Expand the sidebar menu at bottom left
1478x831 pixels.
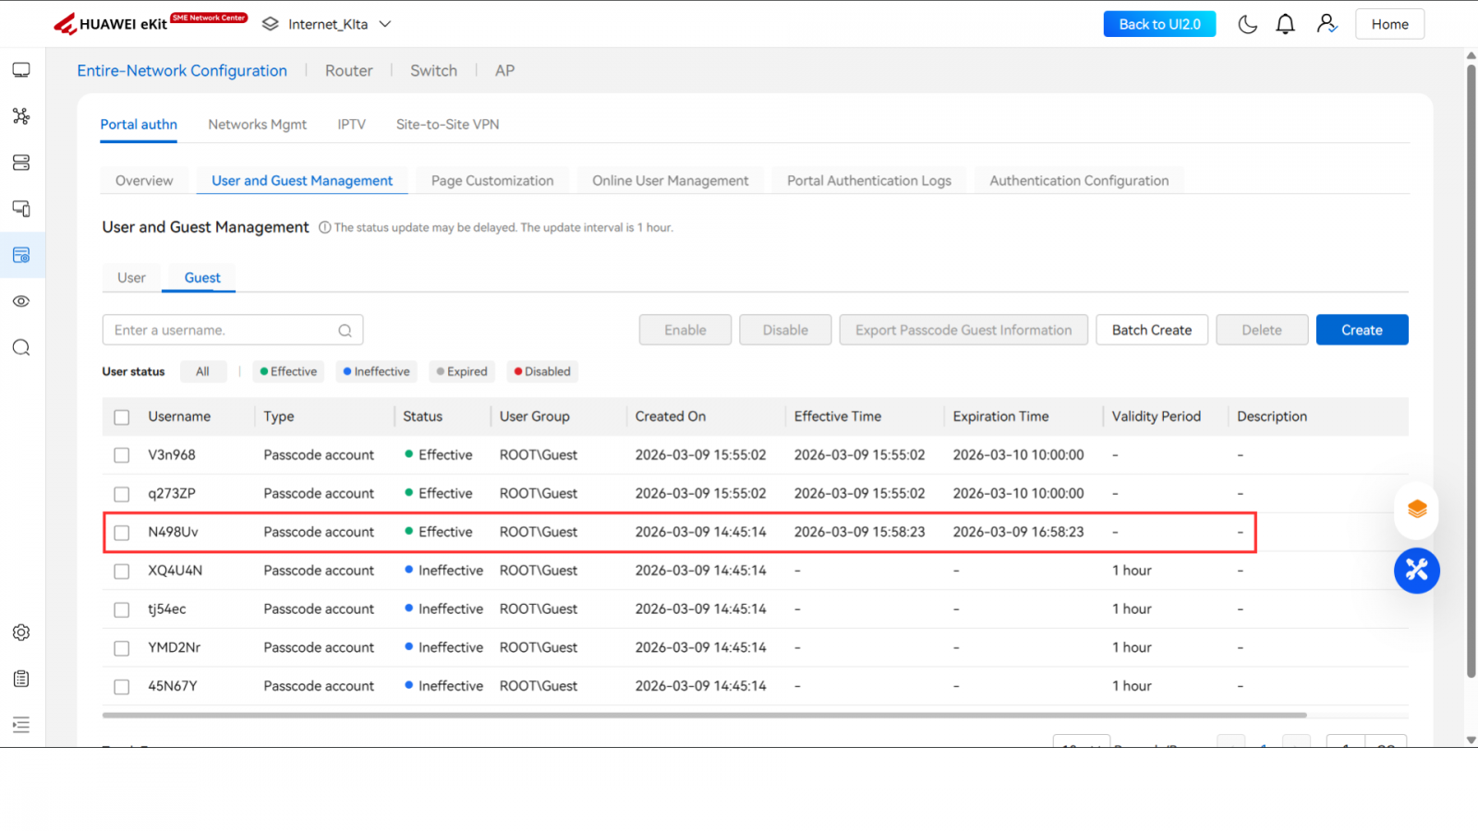pyautogui.click(x=21, y=725)
